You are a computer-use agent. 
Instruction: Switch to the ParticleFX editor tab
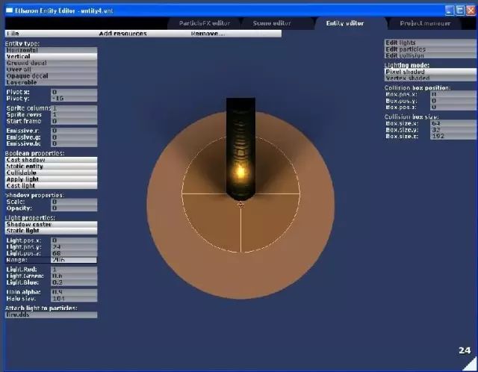coord(205,23)
